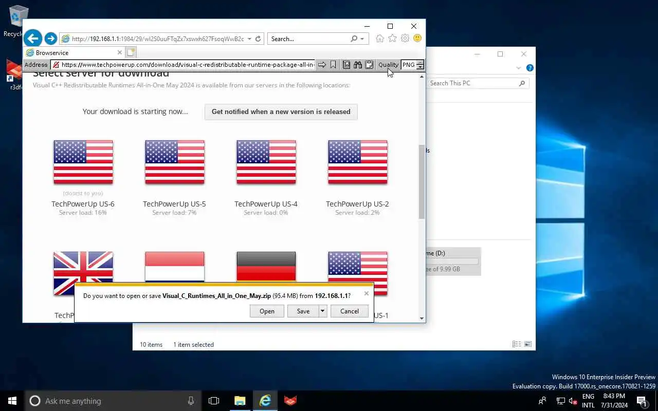Image resolution: width=658 pixels, height=411 pixels.
Task: Select the D: drive in File Explorer
Action: pos(453,261)
